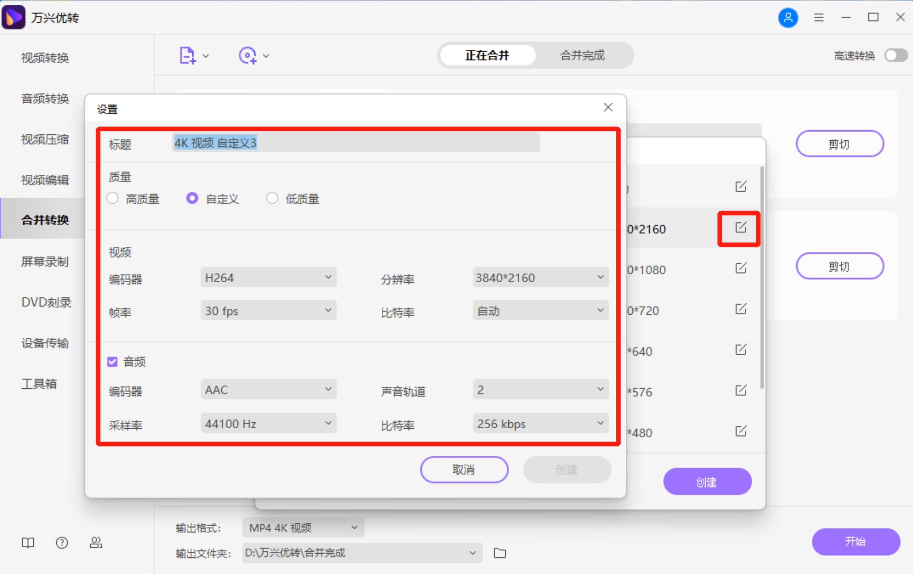The height and width of the screenshot is (574, 913).
Task: Open 视频压缩 in the sidebar
Action: pyautogui.click(x=45, y=139)
